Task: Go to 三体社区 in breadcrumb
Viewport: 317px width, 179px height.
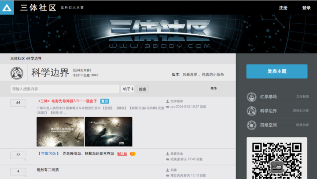Action: pyautogui.click(x=17, y=59)
